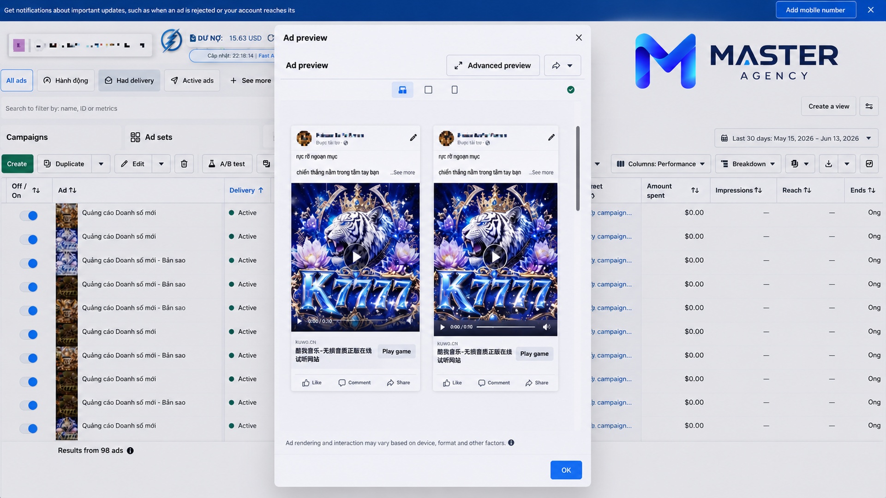The image size is (886, 498).
Task: Open Columns: Performance dropdown
Action: click(661, 164)
